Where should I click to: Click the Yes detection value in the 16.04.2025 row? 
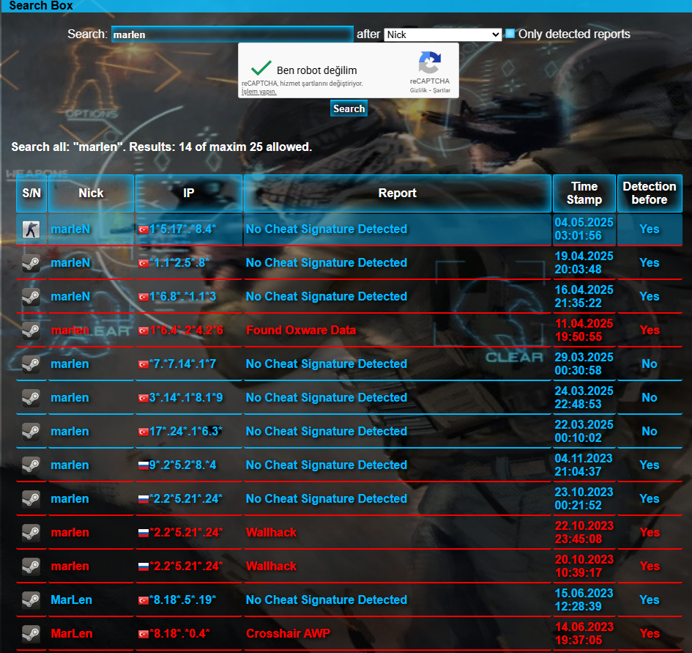click(x=650, y=297)
